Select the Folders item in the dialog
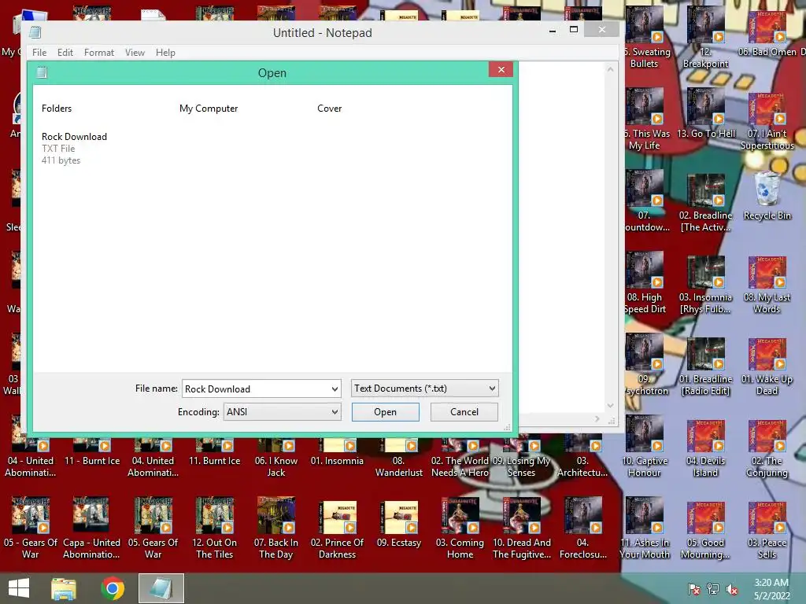This screenshot has width=806, height=604. pyautogui.click(x=57, y=109)
